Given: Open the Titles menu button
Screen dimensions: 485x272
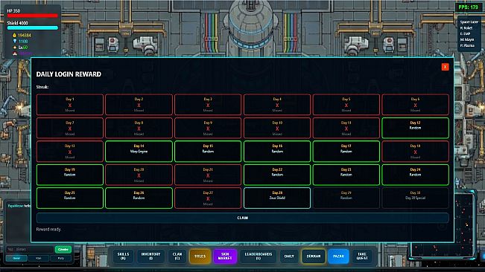Looking at the screenshot, I should pos(200,256).
